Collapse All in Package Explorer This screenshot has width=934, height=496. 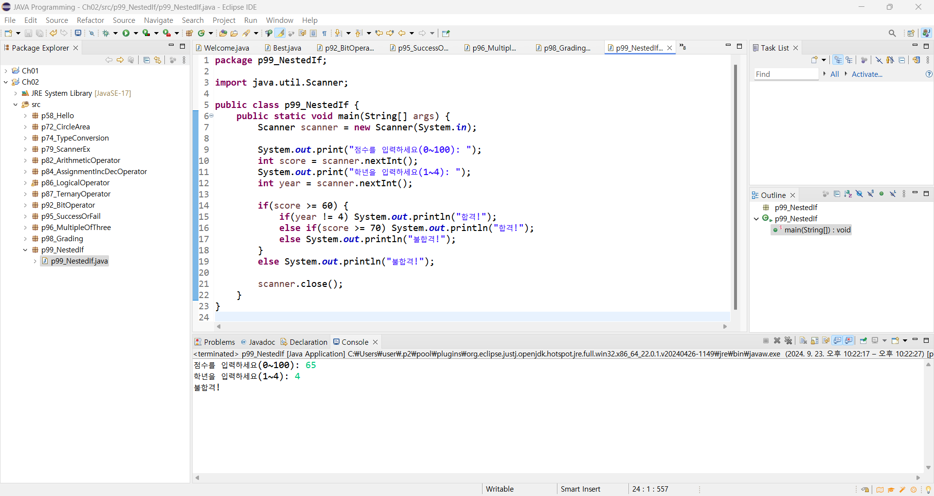(x=146, y=60)
